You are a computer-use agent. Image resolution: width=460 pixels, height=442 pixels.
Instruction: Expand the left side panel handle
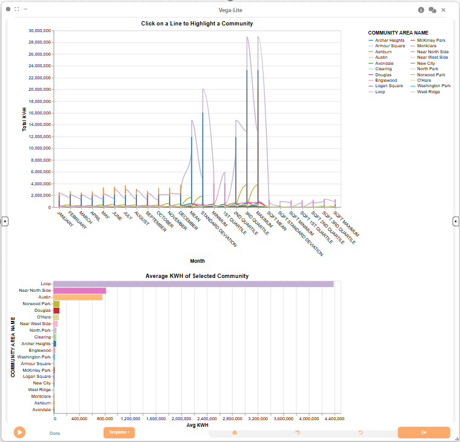point(5,221)
